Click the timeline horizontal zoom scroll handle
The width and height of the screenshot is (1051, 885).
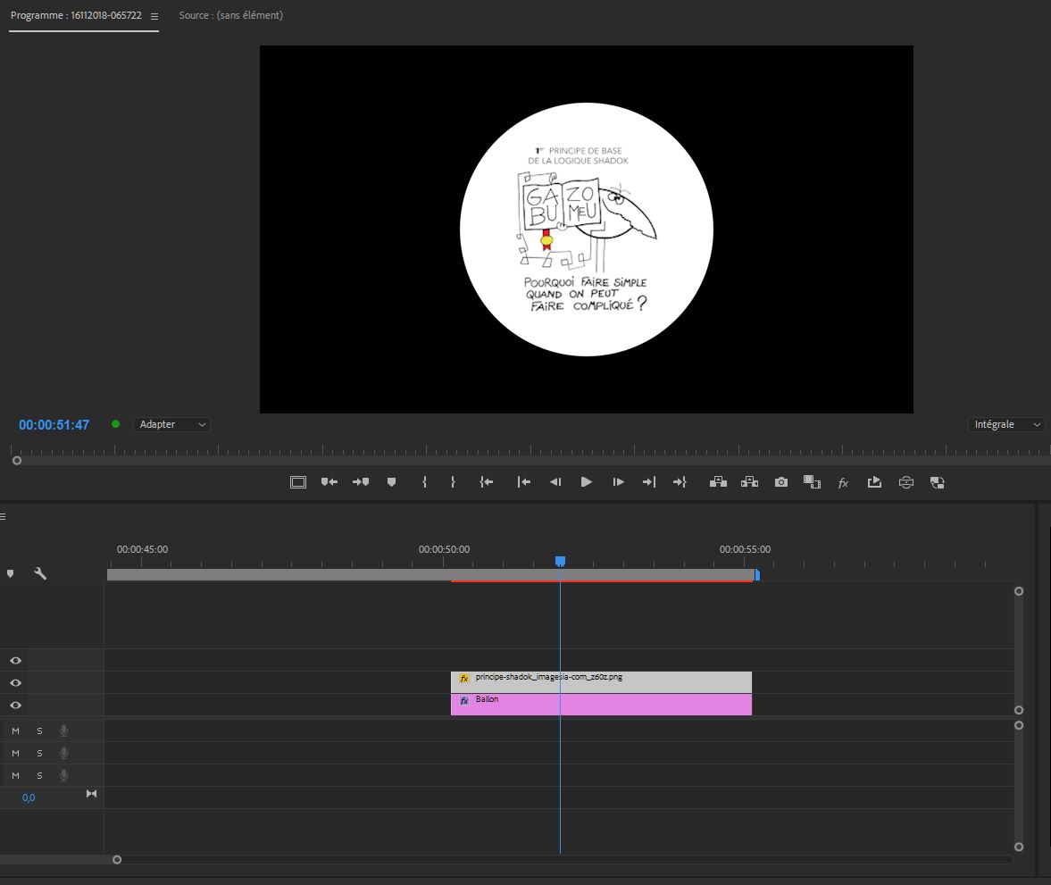click(117, 859)
